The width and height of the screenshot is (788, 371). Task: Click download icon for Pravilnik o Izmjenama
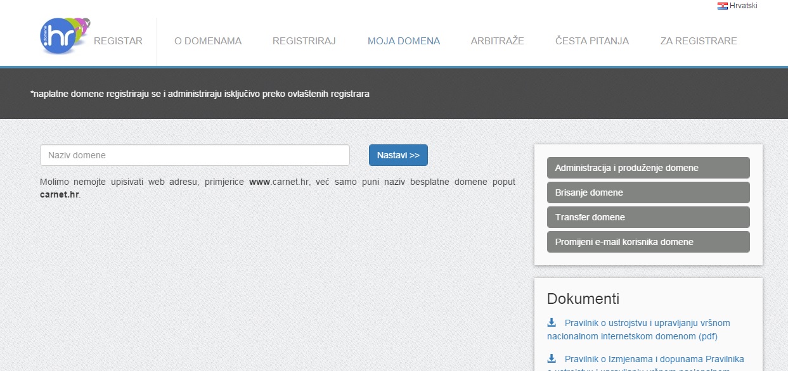[552, 358]
